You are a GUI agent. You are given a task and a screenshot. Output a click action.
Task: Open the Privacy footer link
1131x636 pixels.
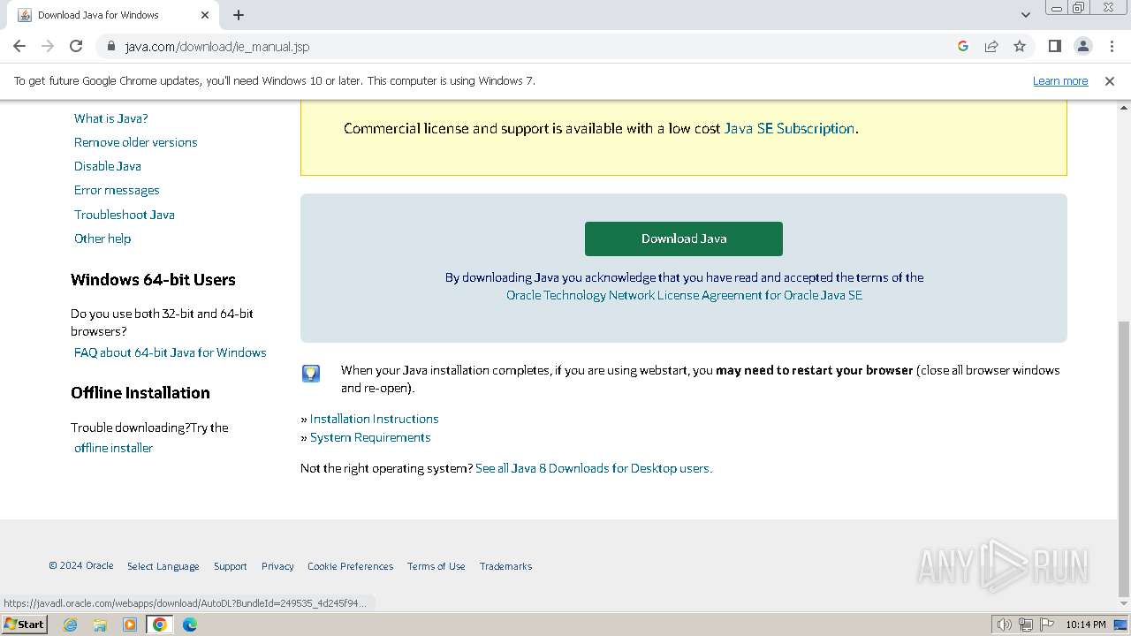(x=277, y=566)
